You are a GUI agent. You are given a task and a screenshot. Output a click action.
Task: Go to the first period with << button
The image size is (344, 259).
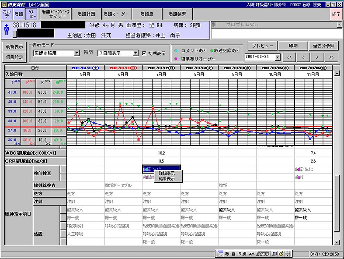click(x=289, y=57)
